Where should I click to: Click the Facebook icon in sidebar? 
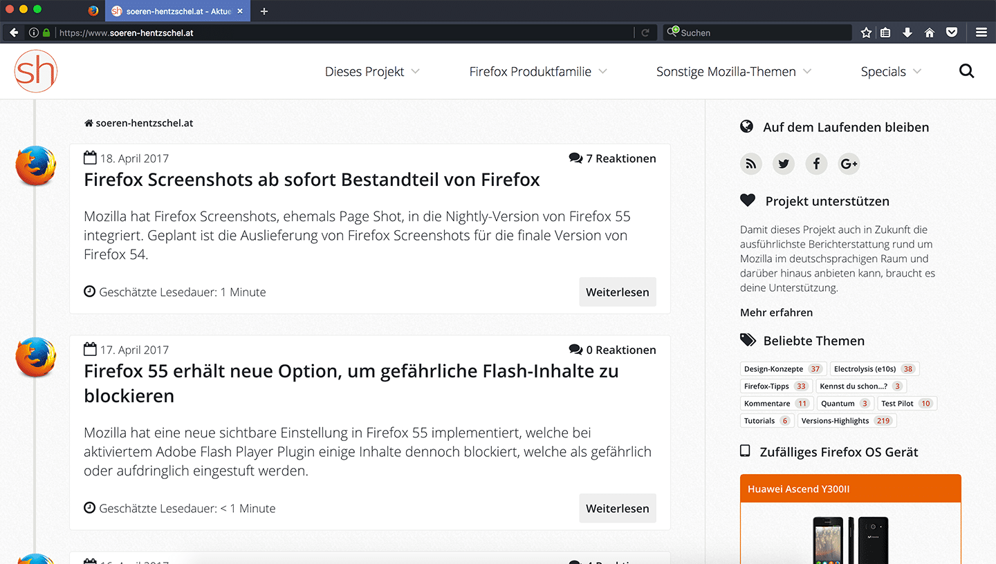[x=816, y=164]
